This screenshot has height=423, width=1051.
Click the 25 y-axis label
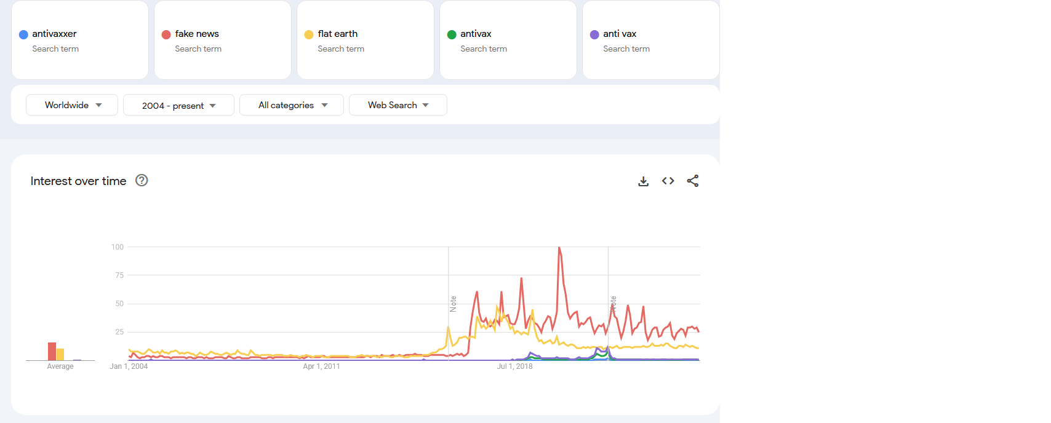click(119, 332)
